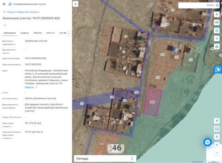This screenshot has height=163, width=222.
Task: Open the blue chat support bubble
Action: pyautogui.click(x=207, y=142)
